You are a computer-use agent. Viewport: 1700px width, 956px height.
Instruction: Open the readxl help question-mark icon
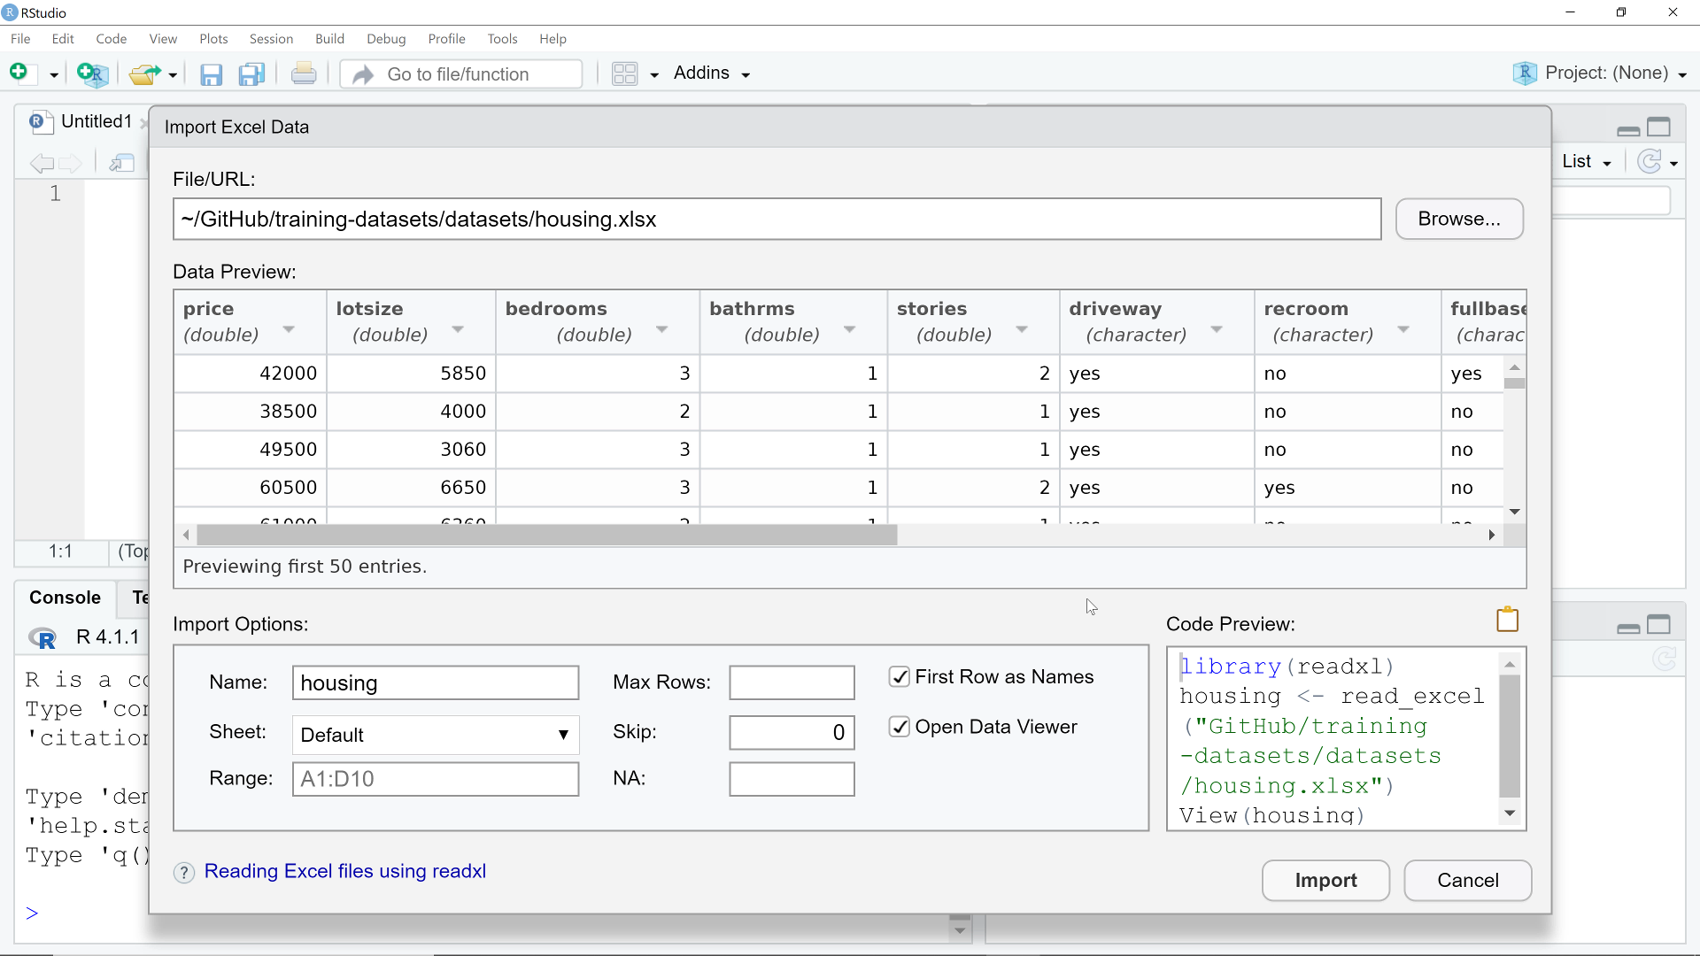tap(184, 873)
